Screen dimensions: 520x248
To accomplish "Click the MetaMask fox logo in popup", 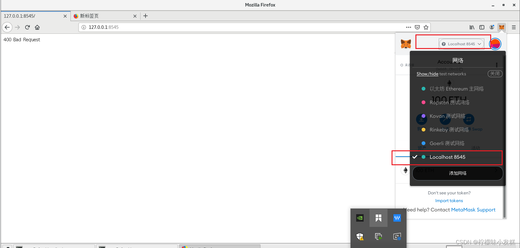I will tap(406, 44).
